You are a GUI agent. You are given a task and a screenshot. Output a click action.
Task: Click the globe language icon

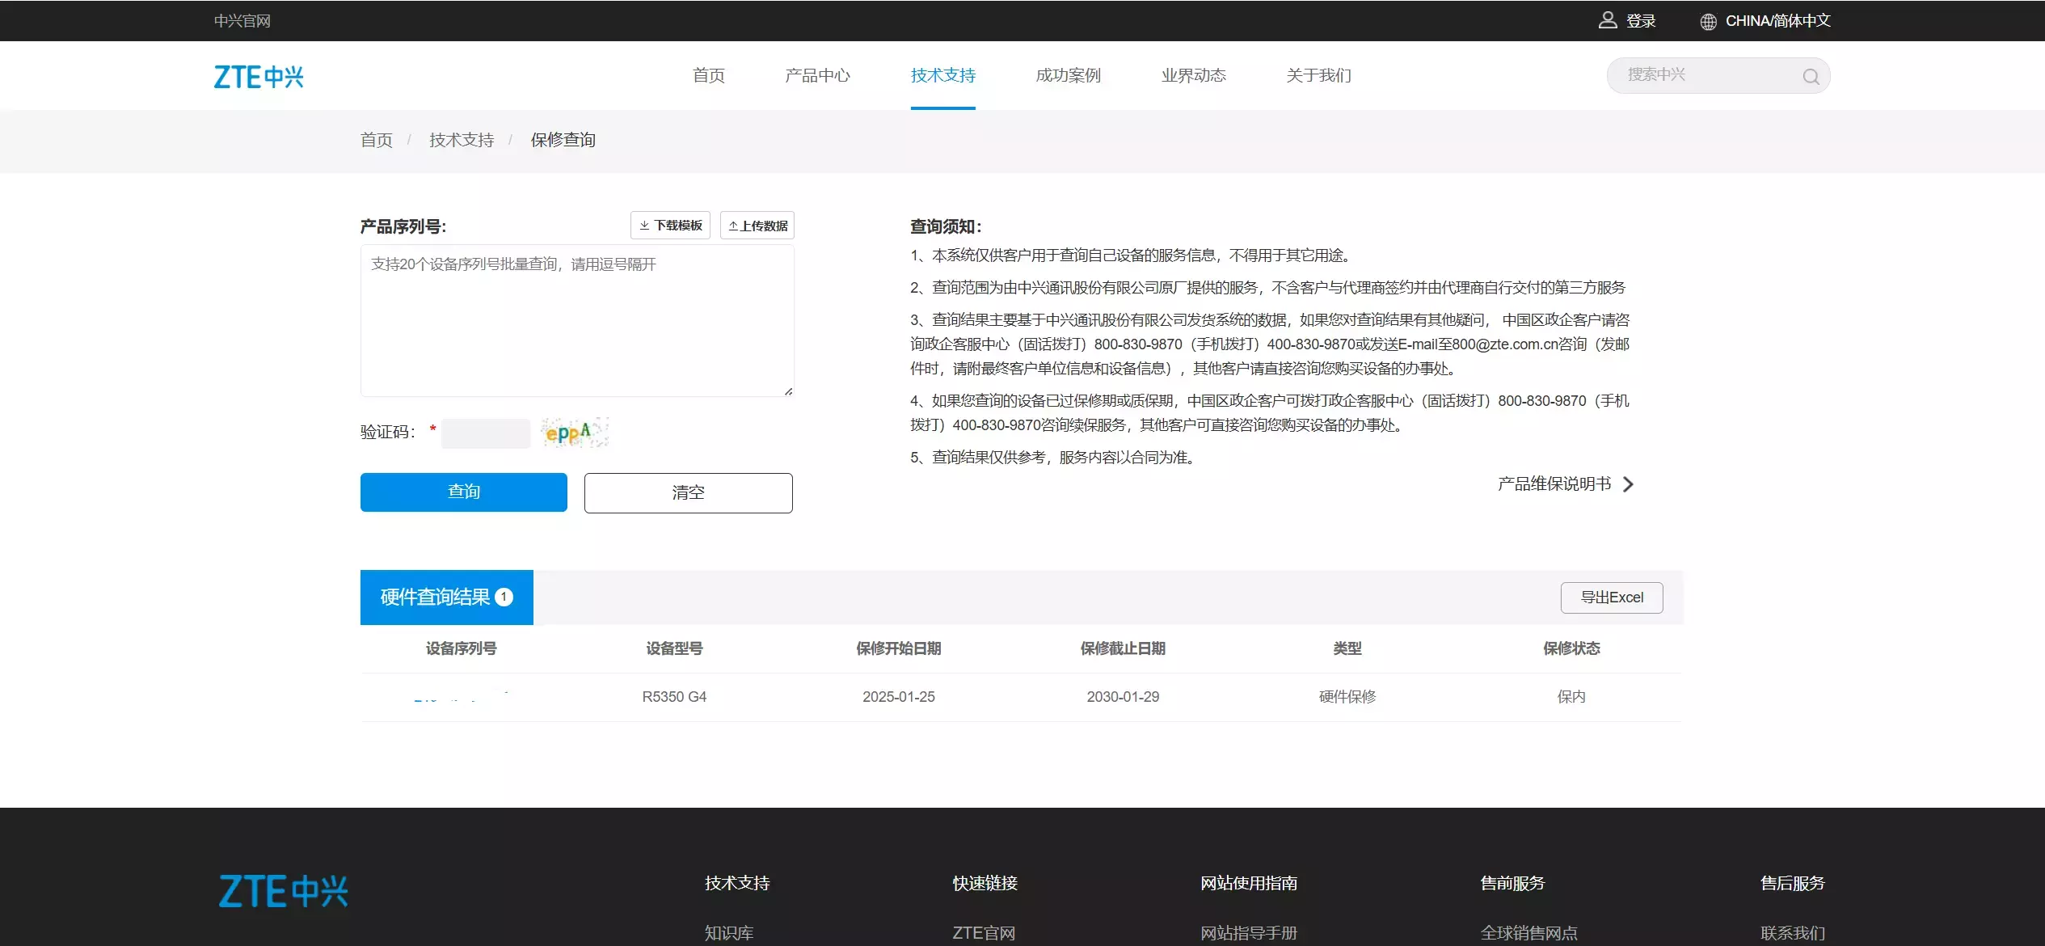coord(1708,22)
